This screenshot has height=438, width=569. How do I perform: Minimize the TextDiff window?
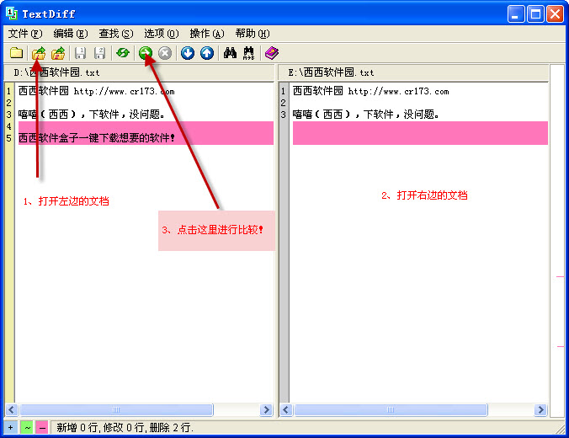click(x=515, y=14)
